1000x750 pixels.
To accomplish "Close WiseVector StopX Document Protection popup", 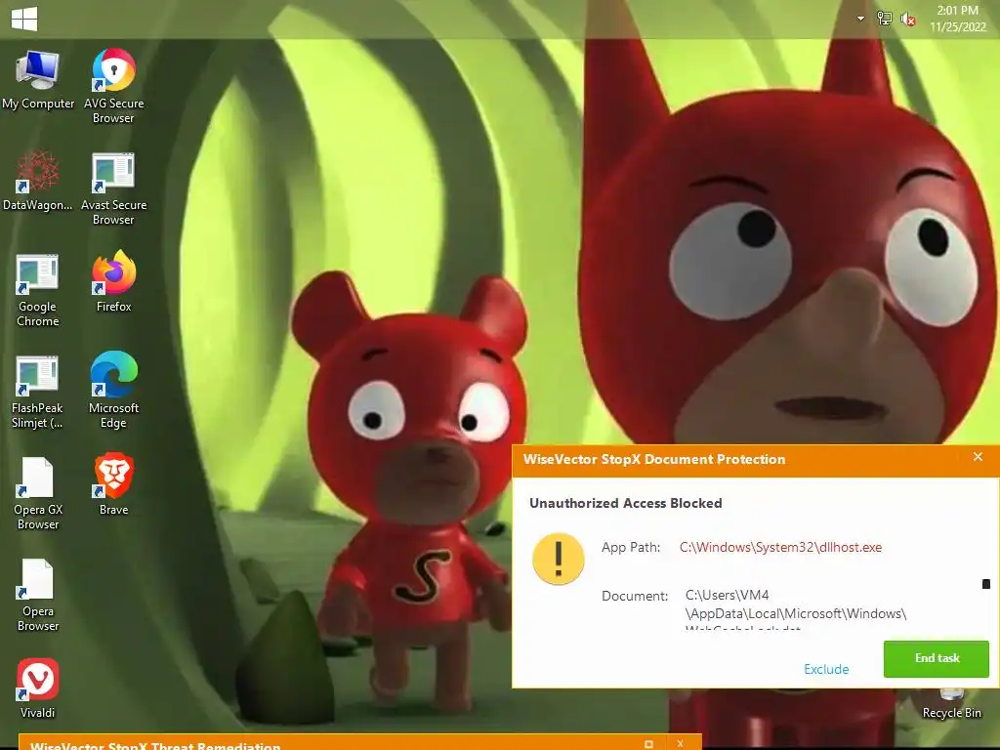I will [x=978, y=457].
